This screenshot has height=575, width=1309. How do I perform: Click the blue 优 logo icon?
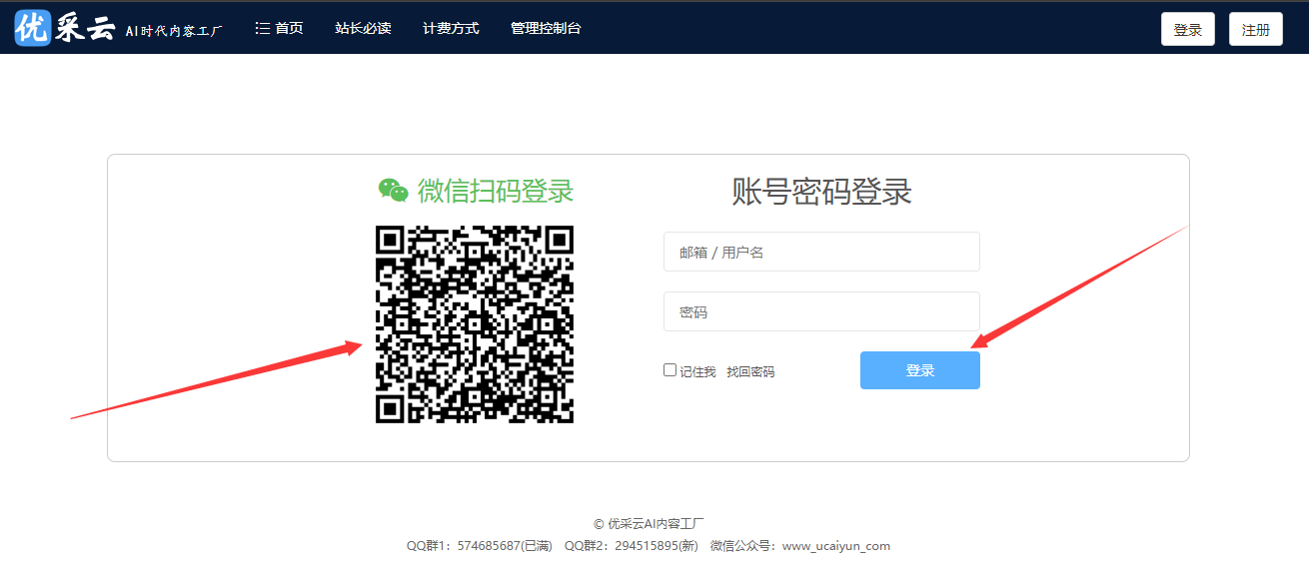pyautogui.click(x=32, y=29)
